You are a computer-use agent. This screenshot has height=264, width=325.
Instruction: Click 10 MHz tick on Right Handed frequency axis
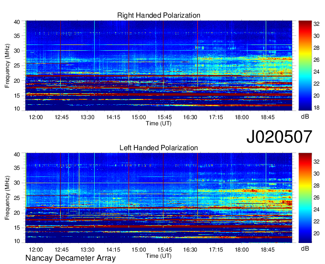17,109
